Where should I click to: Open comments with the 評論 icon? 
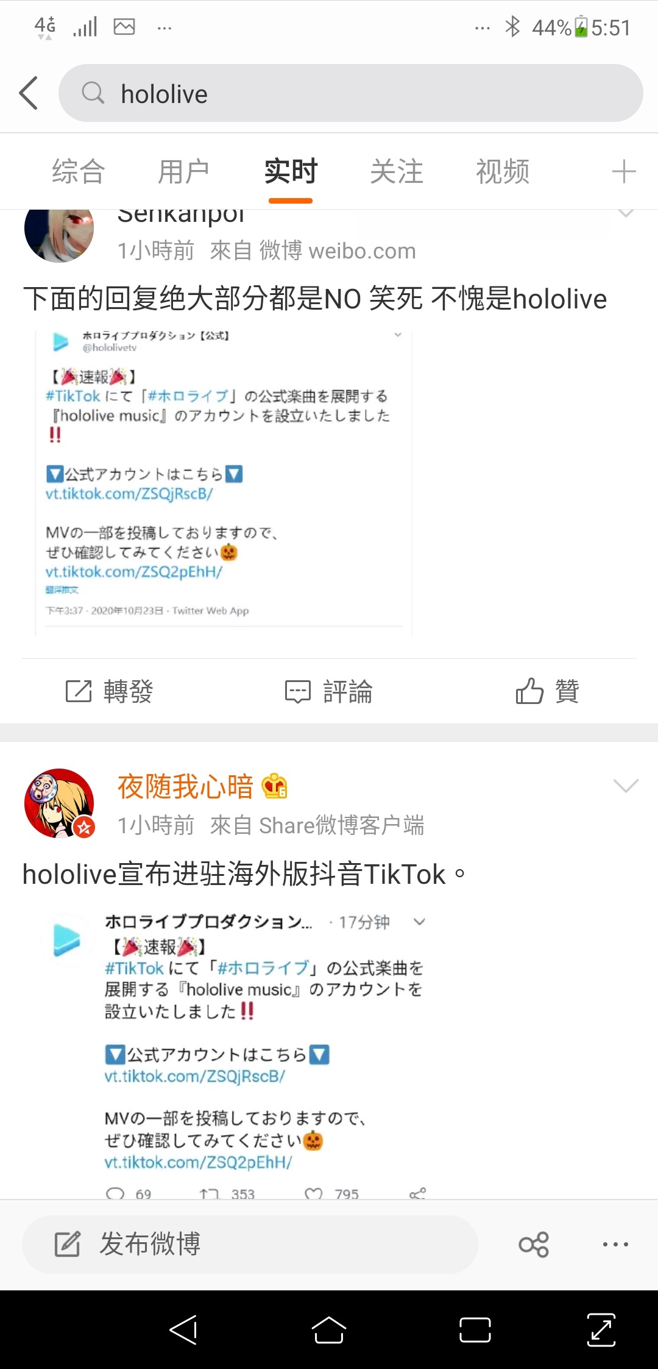pos(329,691)
